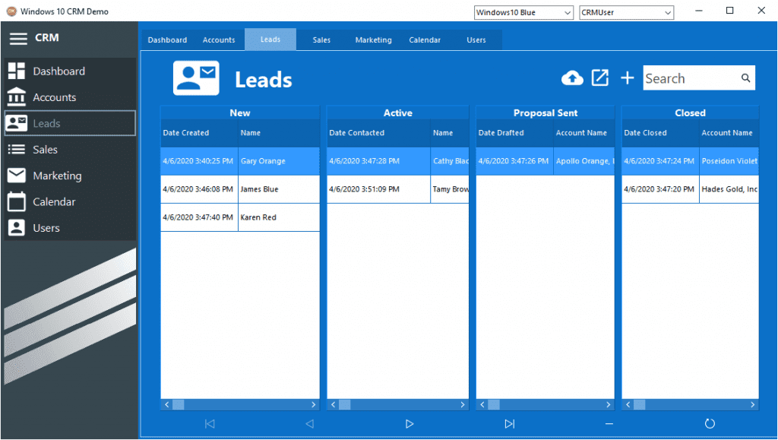The height and width of the screenshot is (440, 778).
Task: Go to previous record navigation button
Action: click(310, 423)
